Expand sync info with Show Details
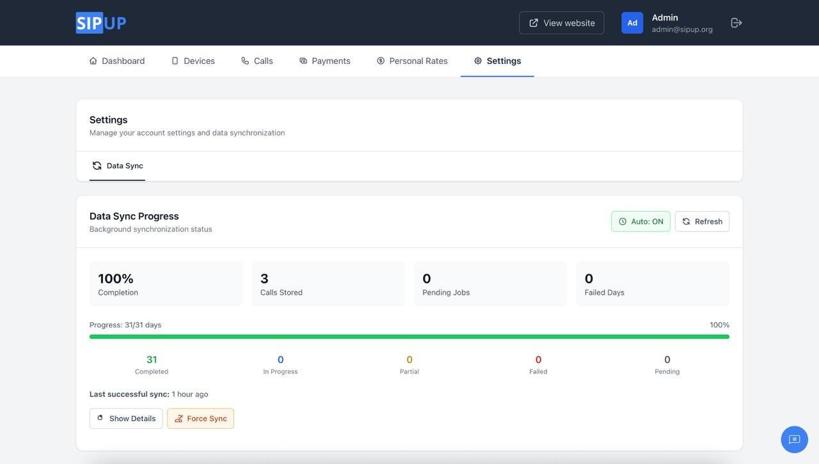Screen dimensions: 819x464 click(x=126, y=419)
